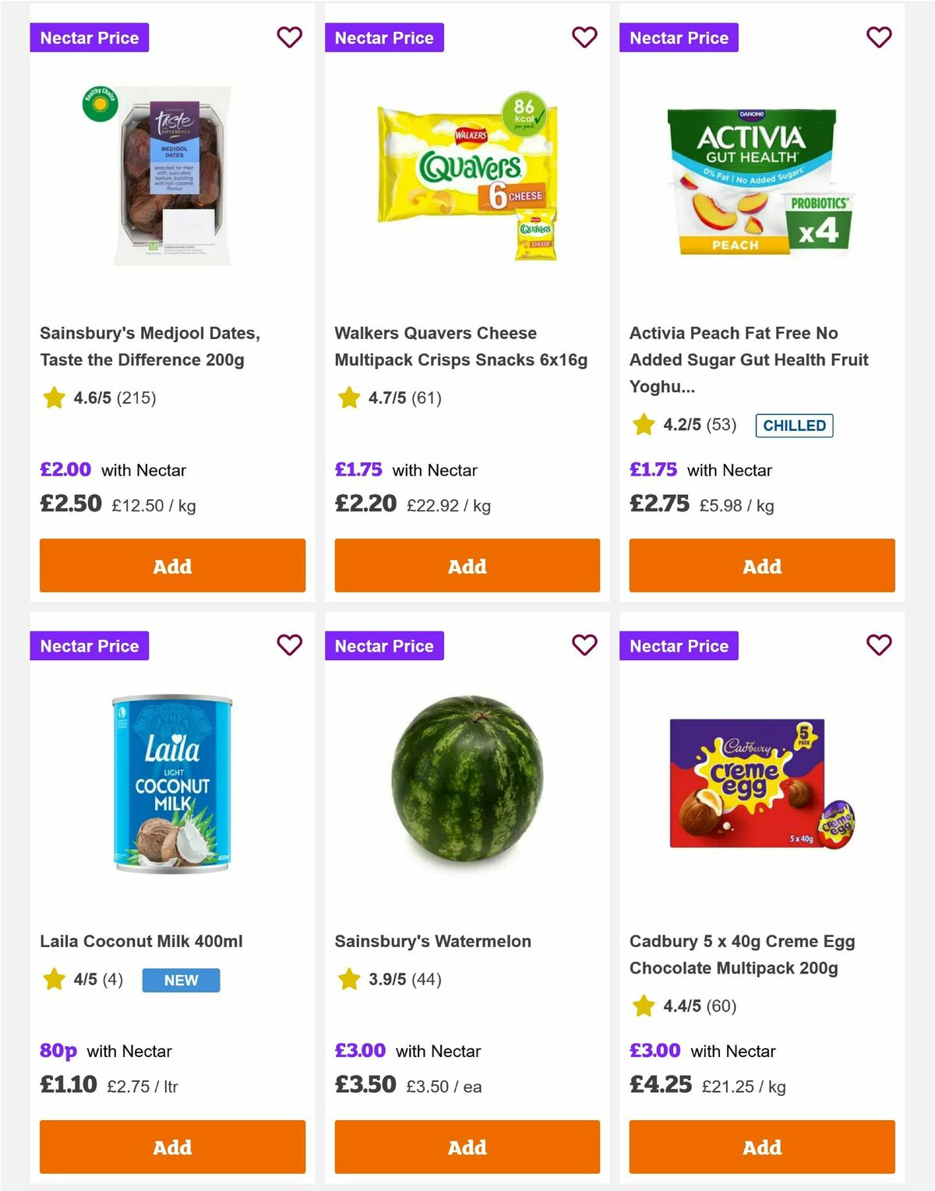935x1191 pixels.
Task: Click the heart icon on Activia Peach yoghurt
Action: point(878,37)
